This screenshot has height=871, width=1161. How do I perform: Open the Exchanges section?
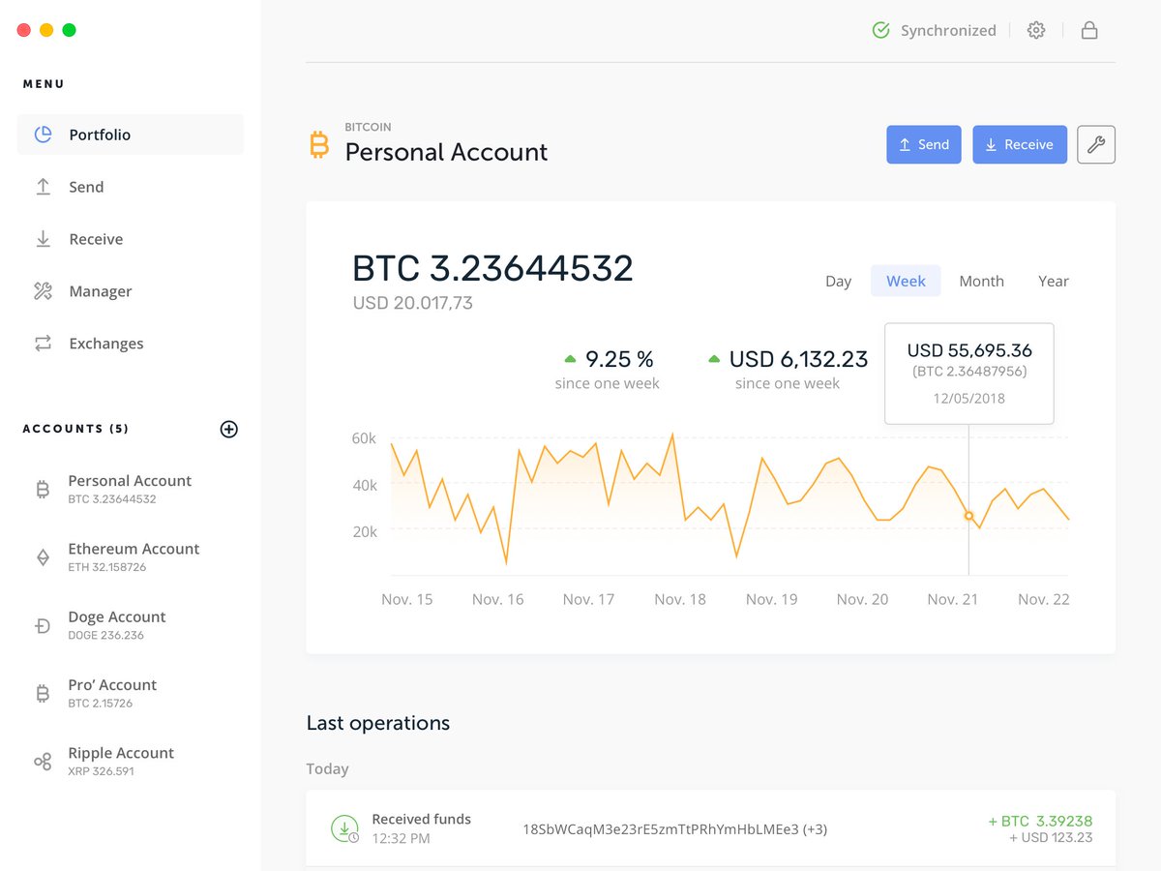pos(105,344)
